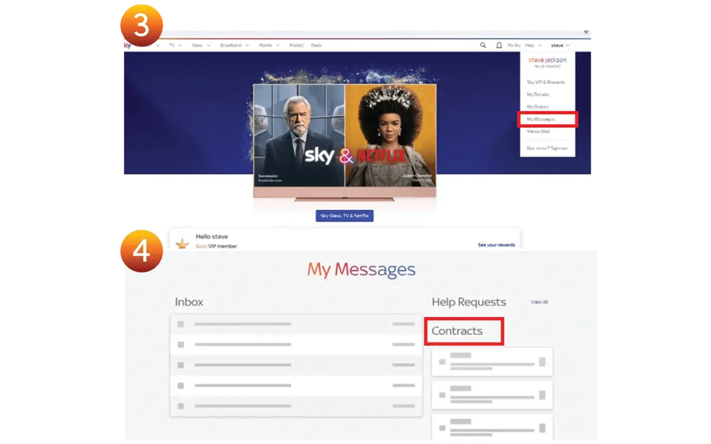The height and width of the screenshot is (444, 711).
Task: Click the Contracts section heading
Action: [457, 331]
